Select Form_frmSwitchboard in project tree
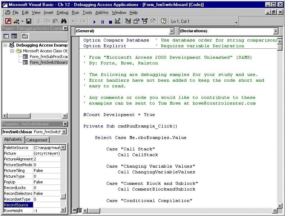This screenshot has height=216, width=285. pyautogui.click(x=48, y=62)
